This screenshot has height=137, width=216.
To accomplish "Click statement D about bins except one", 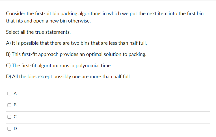I will 68,77.
